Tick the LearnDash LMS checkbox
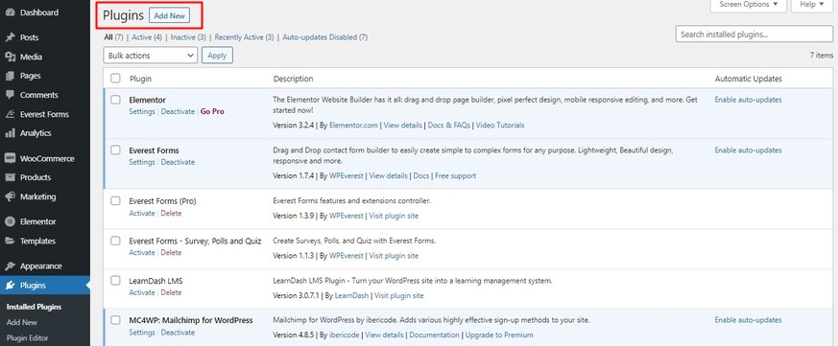This screenshot has height=346, width=838. pyautogui.click(x=115, y=280)
